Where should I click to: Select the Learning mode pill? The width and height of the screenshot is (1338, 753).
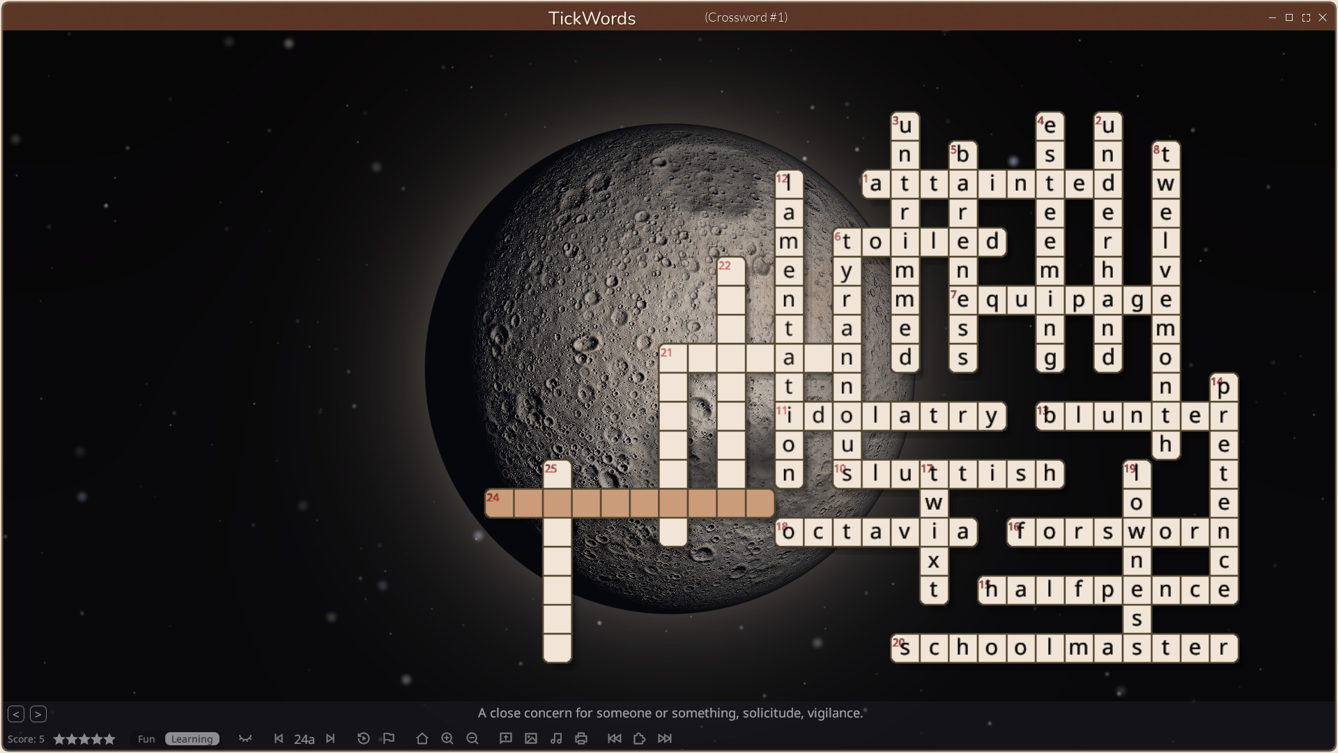[x=192, y=739]
